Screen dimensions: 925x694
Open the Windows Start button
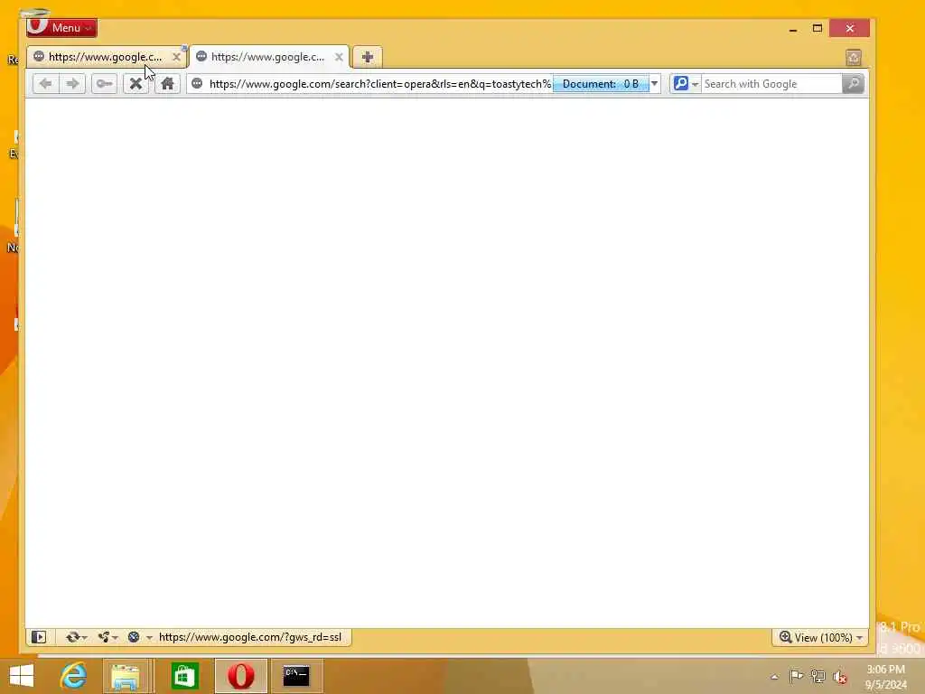tap(22, 676)
